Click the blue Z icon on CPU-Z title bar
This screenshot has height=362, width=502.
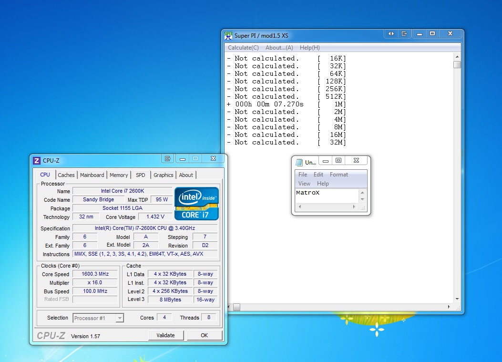(37, 160)
